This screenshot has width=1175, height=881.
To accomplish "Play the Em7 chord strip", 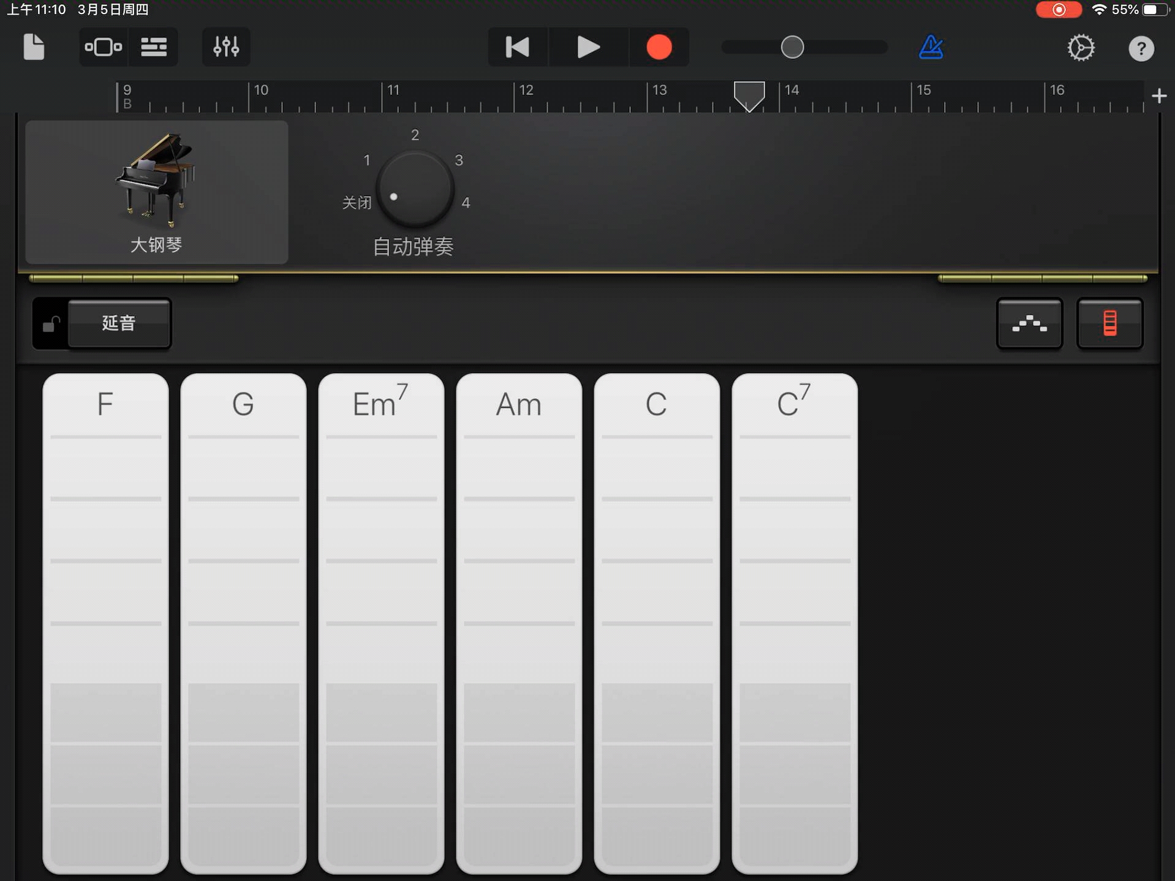I will click(x=381, y=624).
